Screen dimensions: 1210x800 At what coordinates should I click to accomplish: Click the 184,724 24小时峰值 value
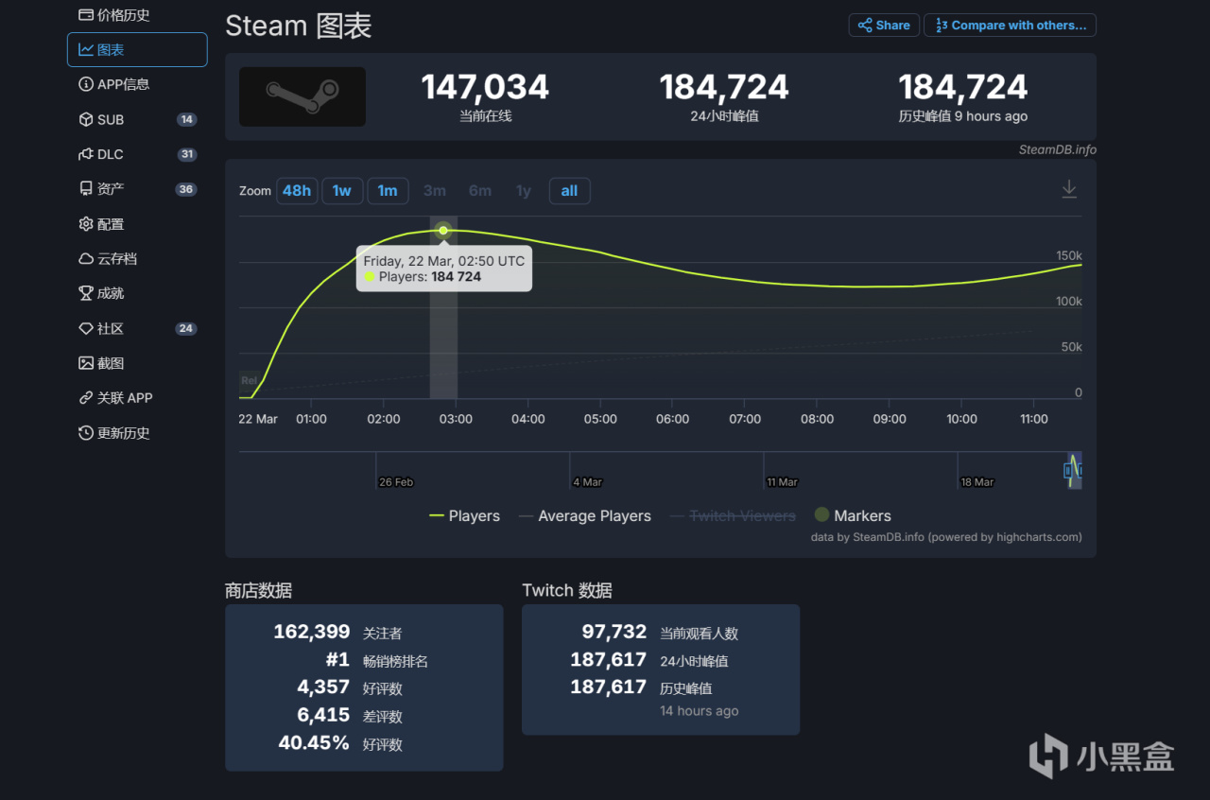point(724,88)
